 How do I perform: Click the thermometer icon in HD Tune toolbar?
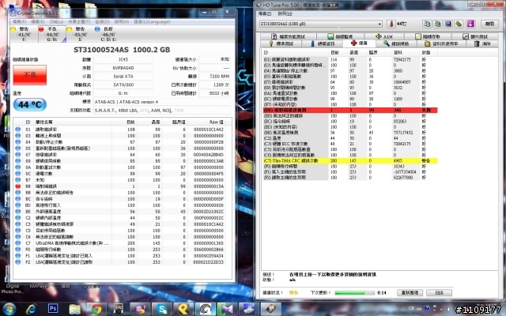coord(391,24)
